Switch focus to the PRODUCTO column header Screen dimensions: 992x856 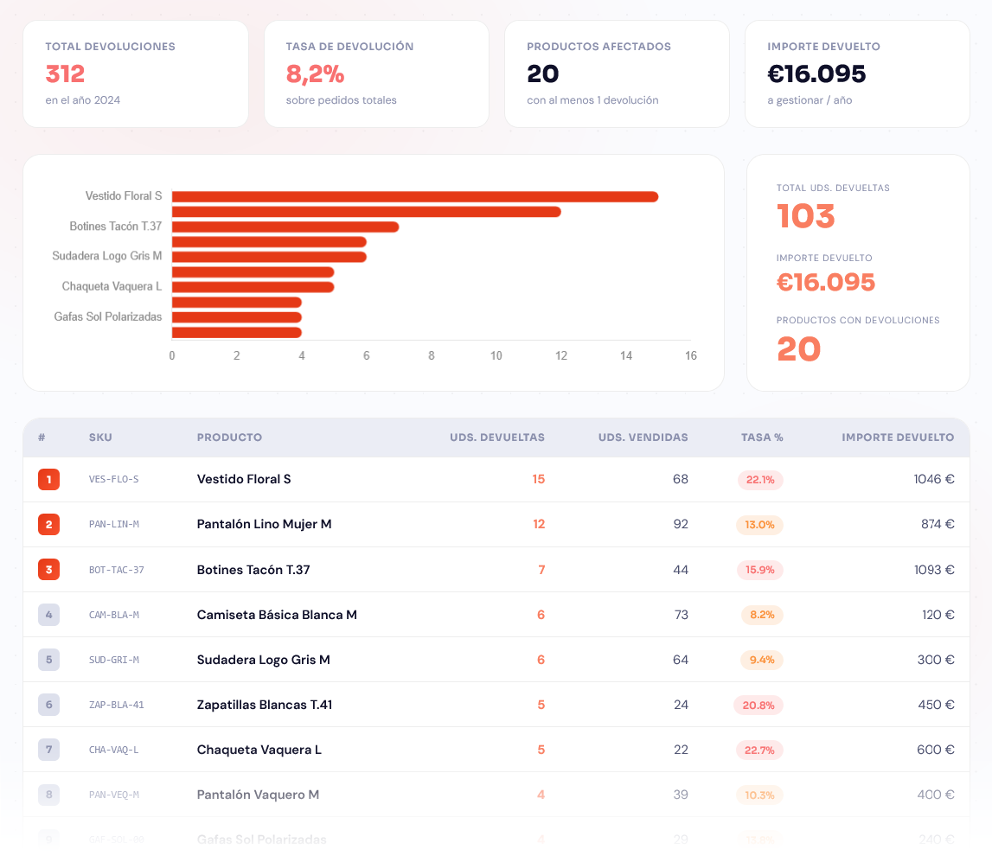coord(229,438)
